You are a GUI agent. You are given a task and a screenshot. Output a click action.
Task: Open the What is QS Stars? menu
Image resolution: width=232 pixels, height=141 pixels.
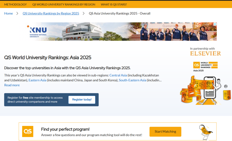point(114,4)
